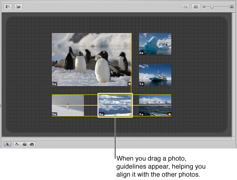This screenshot has width=237, height=180.
Task: Select the research ship photo
Action: coord(155,75)
